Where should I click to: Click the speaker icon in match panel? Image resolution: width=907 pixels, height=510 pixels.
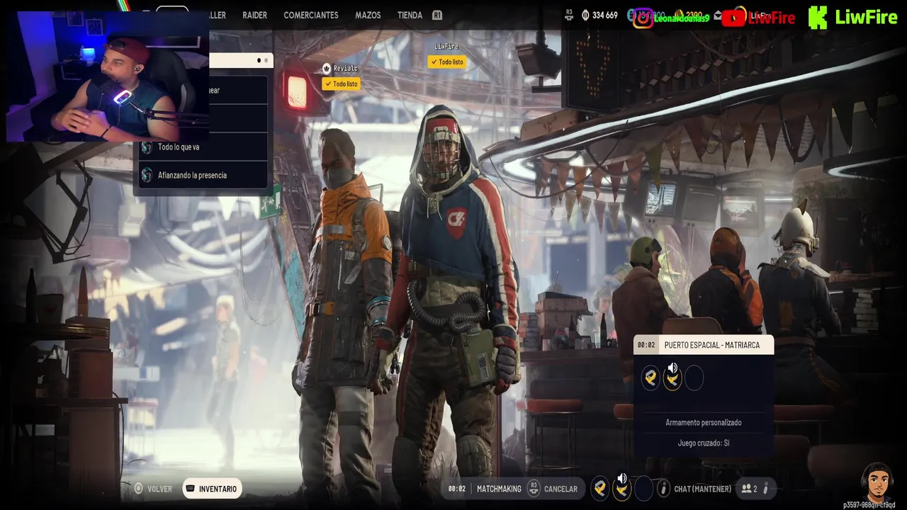pos(672,368)
